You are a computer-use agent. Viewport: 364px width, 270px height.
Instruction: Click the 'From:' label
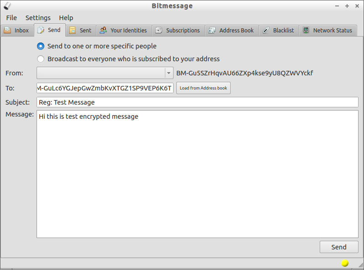pos(15,73)
